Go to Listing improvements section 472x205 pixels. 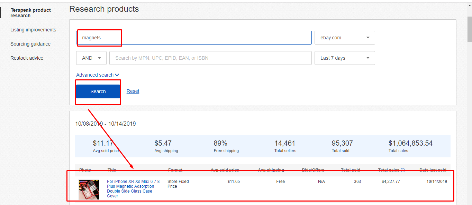(x=33, y=30)
